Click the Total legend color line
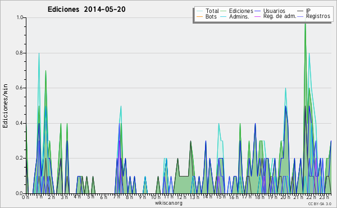The height and width of the screenshot is (208, 337). 199,11
